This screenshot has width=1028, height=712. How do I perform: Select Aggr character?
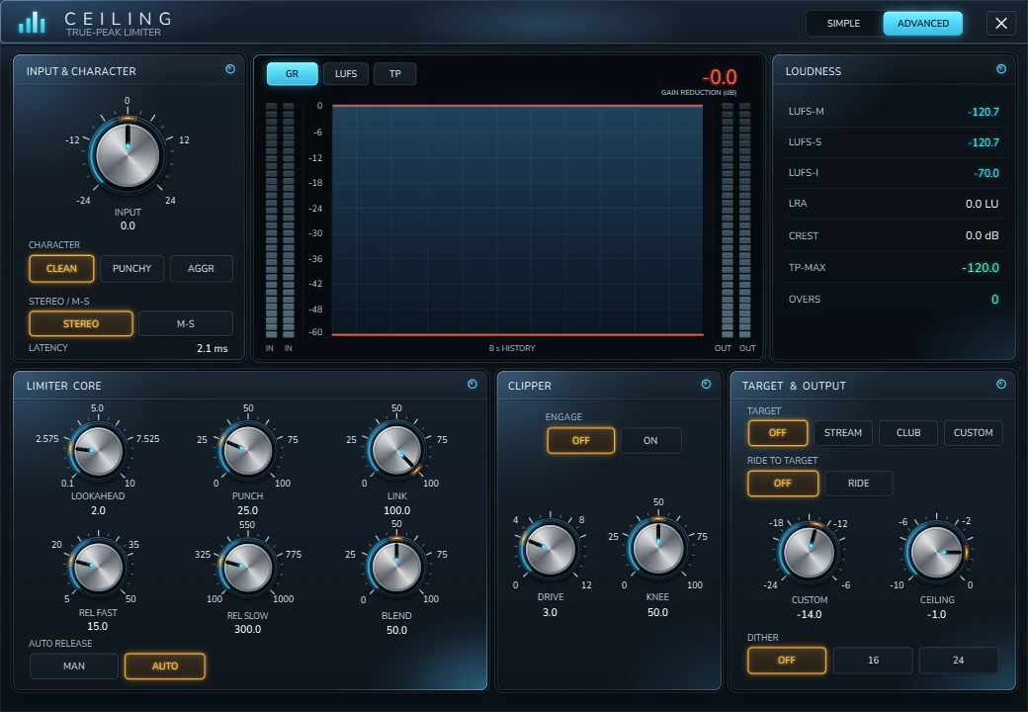pyautogui.click(x=201, y=268)
